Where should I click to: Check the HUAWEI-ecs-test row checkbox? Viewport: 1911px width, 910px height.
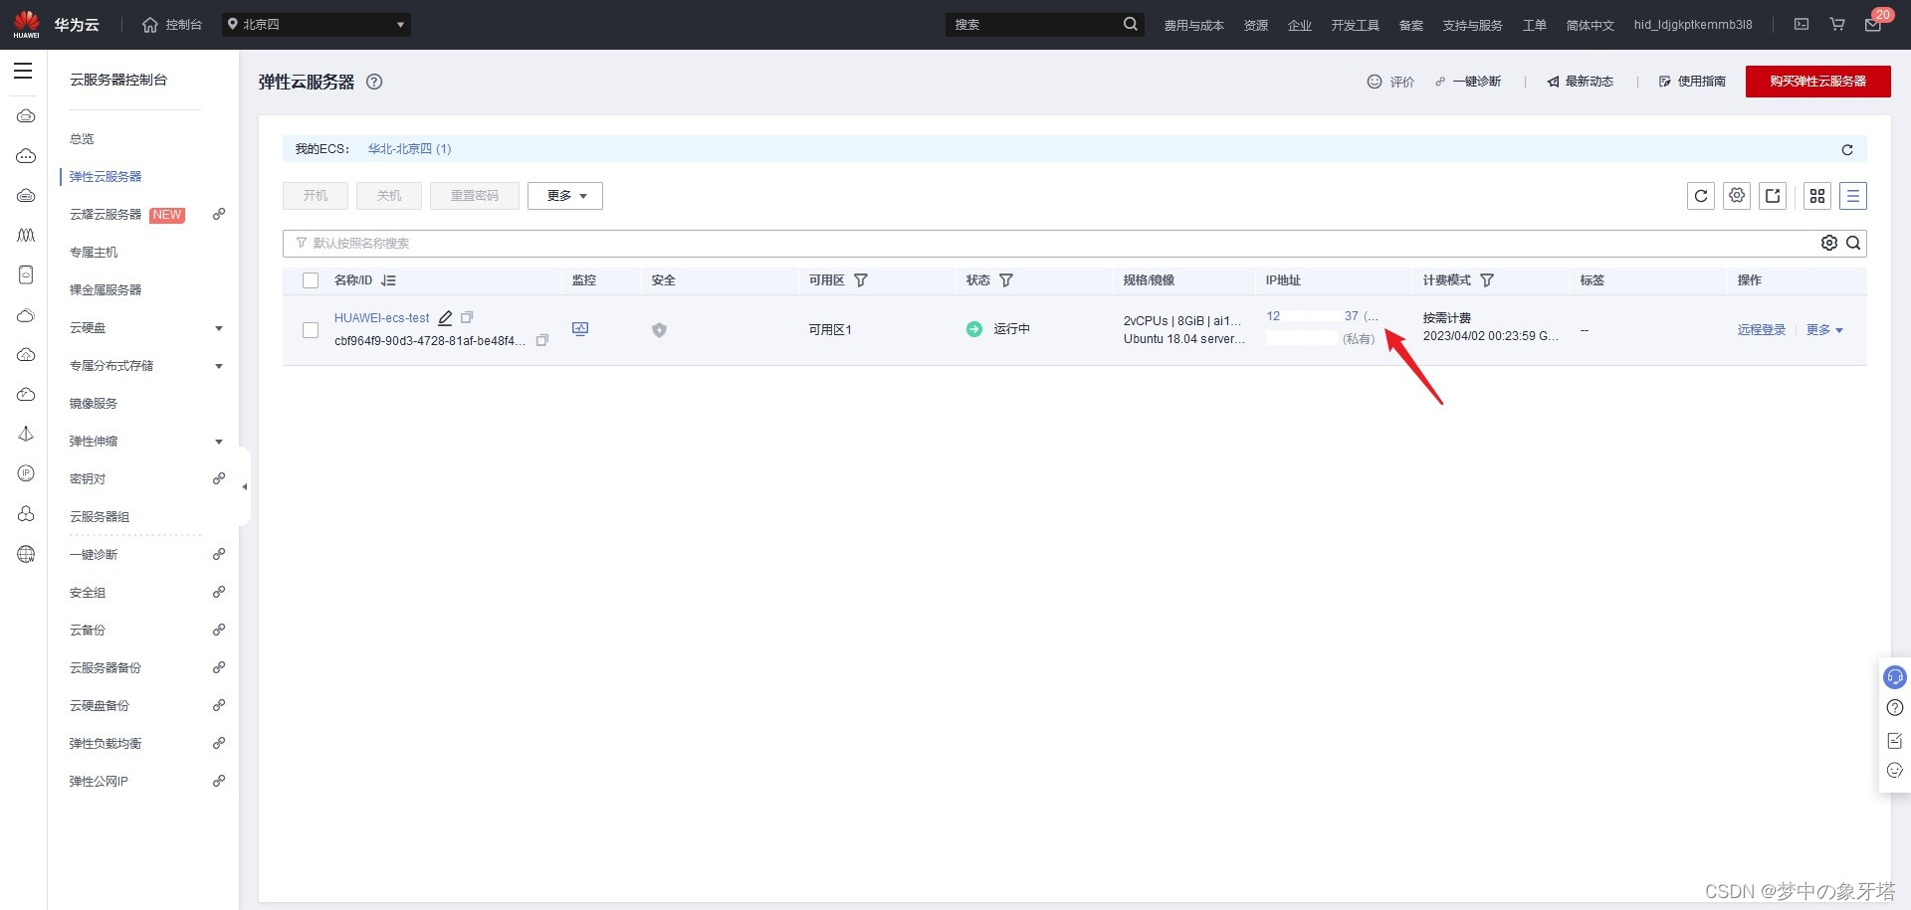point(311,330)
